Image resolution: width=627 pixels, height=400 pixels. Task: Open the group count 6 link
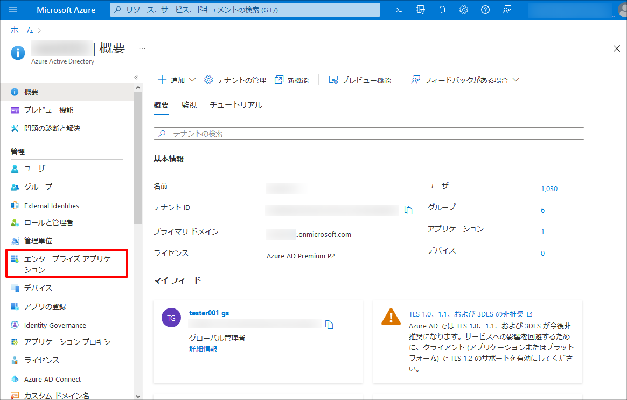542,210
